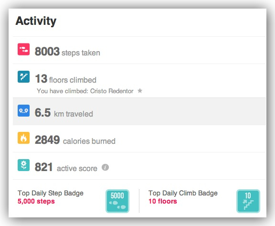
Task: Click the orange calories flame icon
Action: [23, 138]
